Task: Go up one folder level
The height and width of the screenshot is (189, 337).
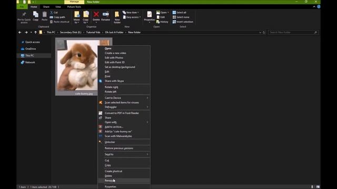Action: tap(35, 33)
